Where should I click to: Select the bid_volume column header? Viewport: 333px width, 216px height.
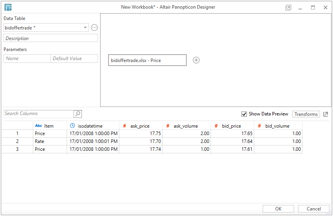[278, 126]
